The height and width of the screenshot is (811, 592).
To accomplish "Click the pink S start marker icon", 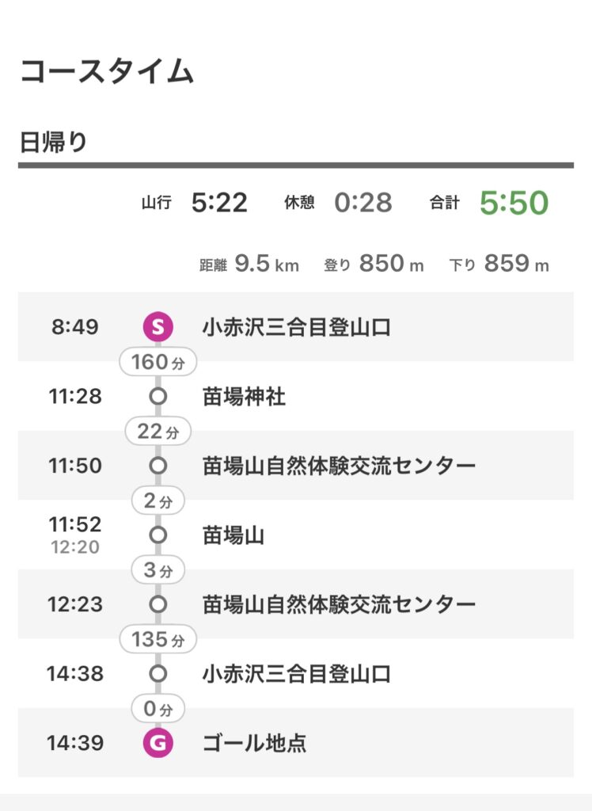I will [157, 327].
